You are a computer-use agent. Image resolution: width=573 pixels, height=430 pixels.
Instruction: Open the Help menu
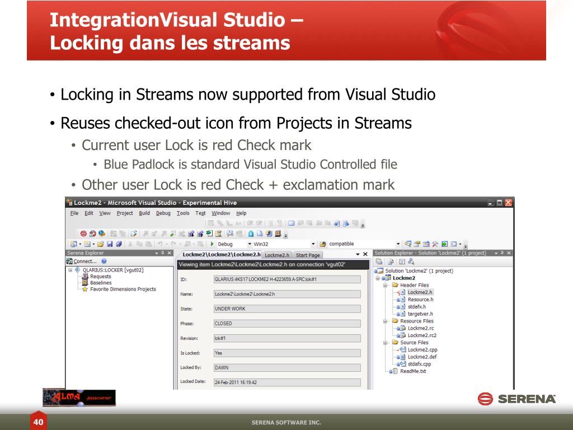click(x=241, y=213)
